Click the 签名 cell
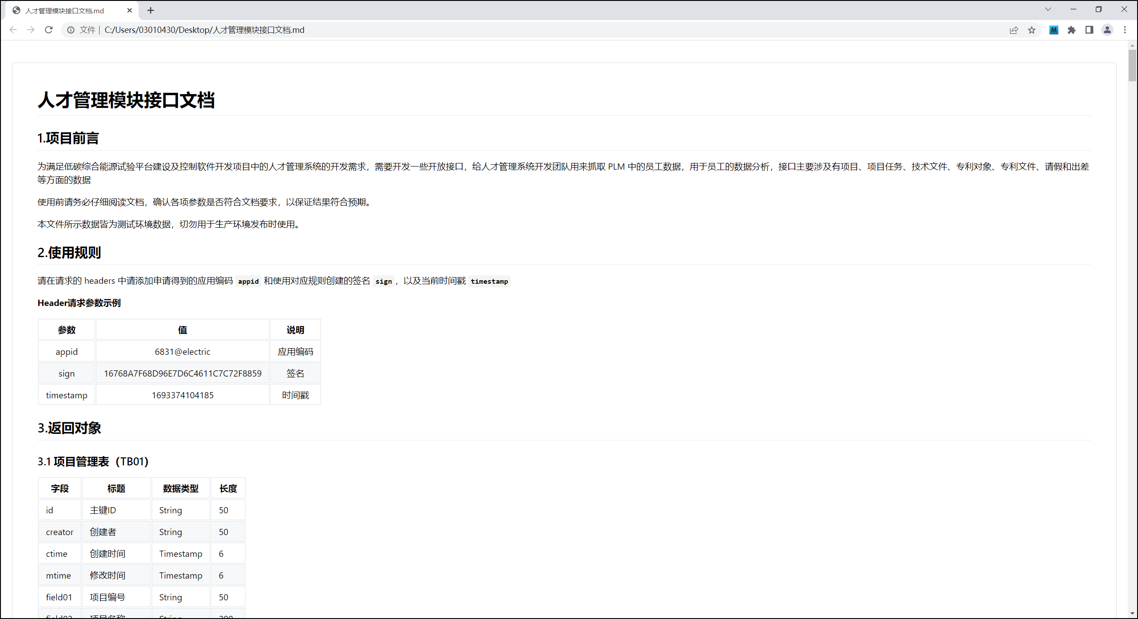Viewport: 1138px width, 619px height. pos(296,373)
